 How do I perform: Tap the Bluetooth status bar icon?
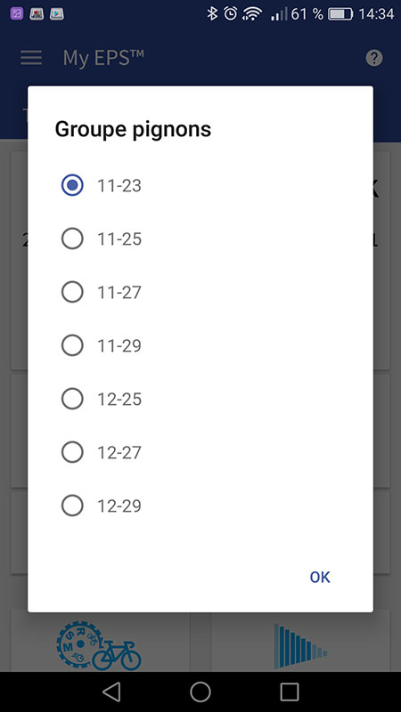[212, 13]
